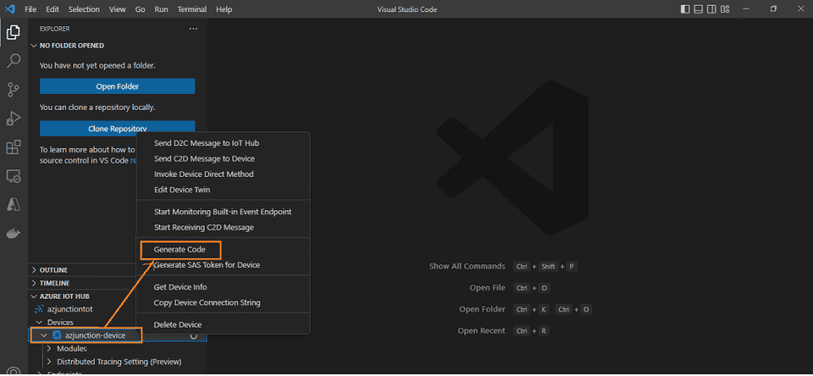The image size is (813, 376).
Task: Open the Terminal menu
Action: pos(192,9)
